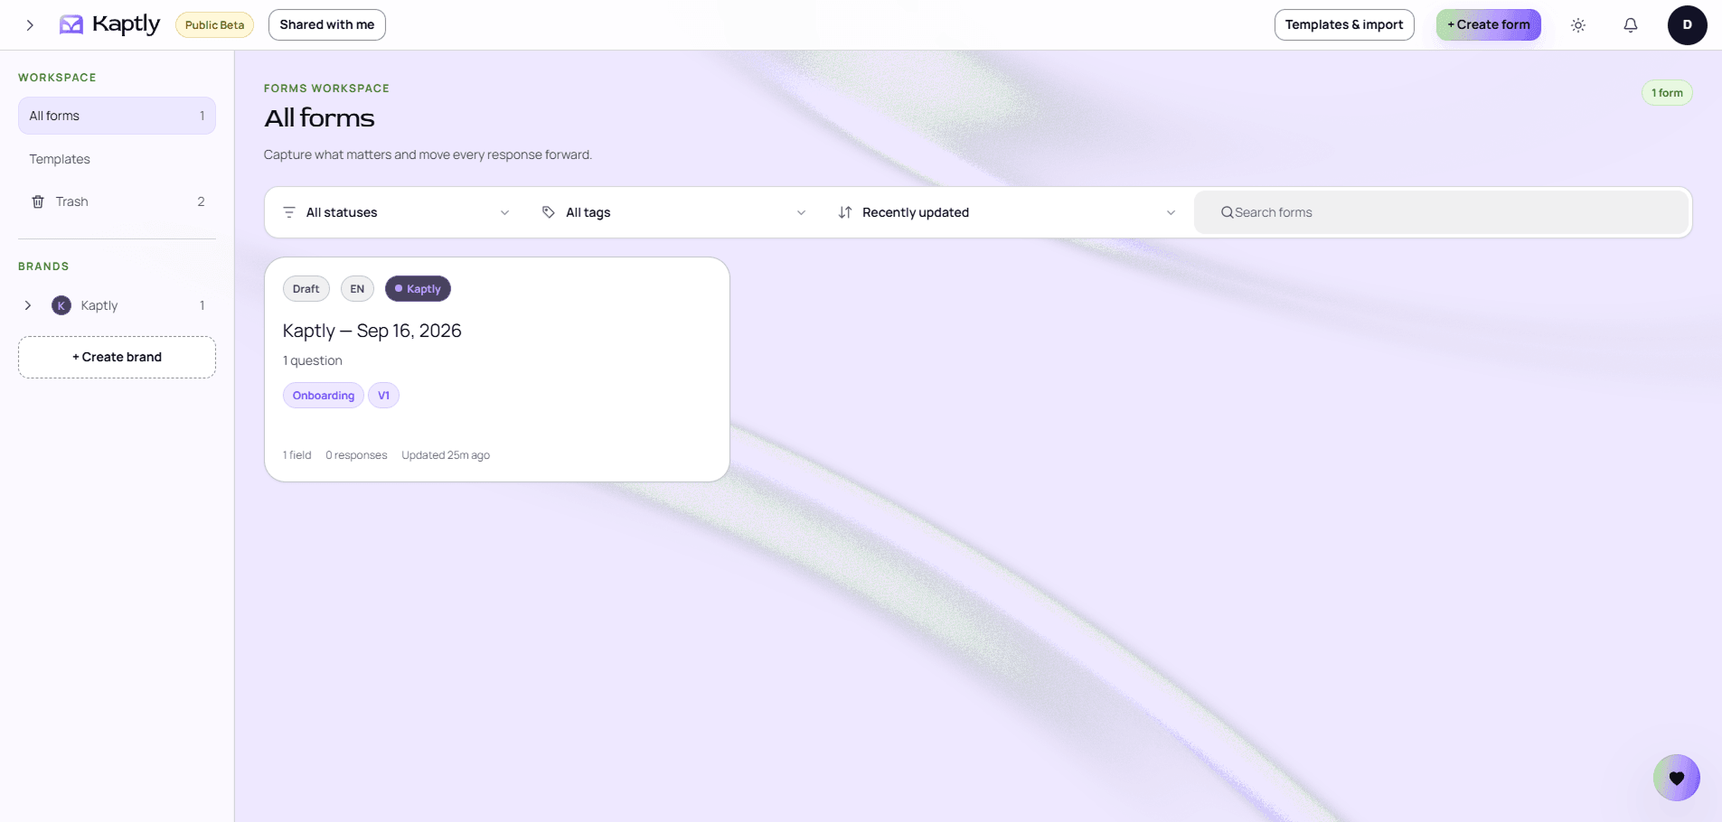Screen dimensions: 1722x822
Task: Click the search magnifier icon
Action: click(1227, 212)
